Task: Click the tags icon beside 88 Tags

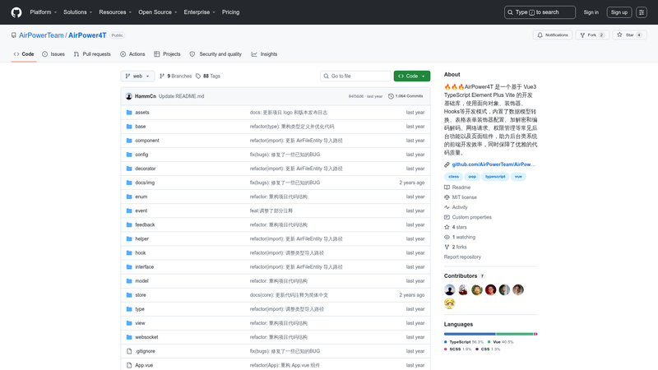Action: coord(198,76)
